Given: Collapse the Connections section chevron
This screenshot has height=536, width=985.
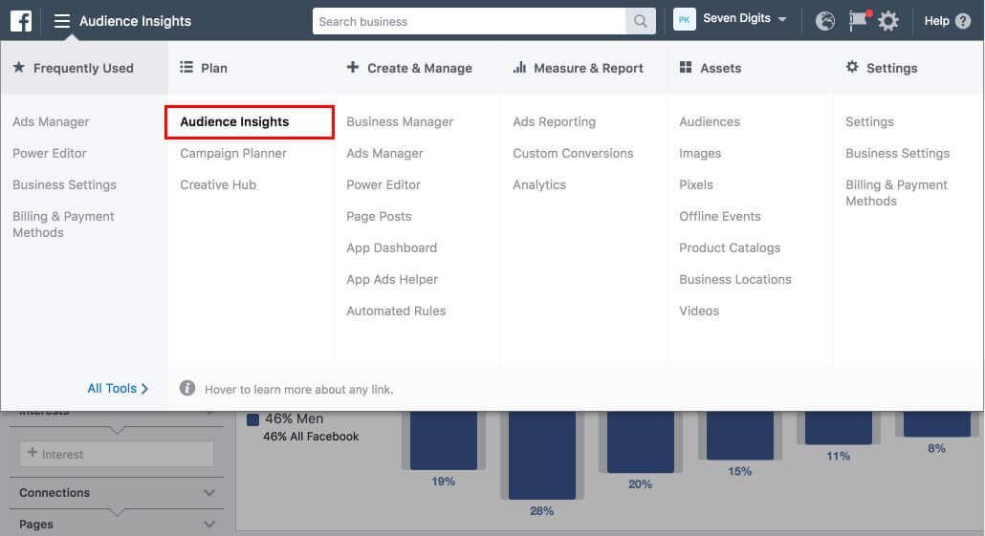Looking at the screenshot, I should tap(209, 493).
